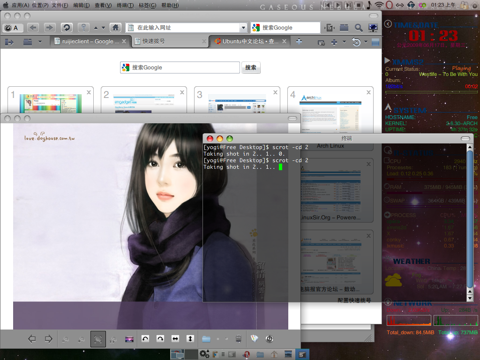The height and width of the screenshot is (360, 480).
Task: Zoom out in image viewer
Action: pyautogui.click(x=66, y=339)
